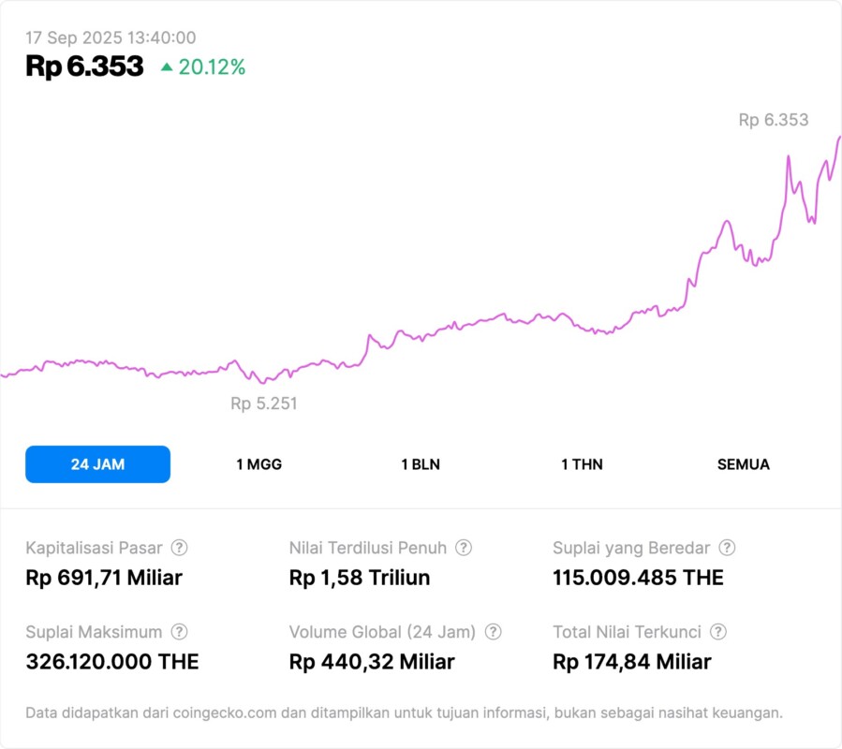This screenshot has height=749, width=842.
Task: Click help icon beside Suplai yang Beredar
Action: pyautogui.click(x=727, y=548)
